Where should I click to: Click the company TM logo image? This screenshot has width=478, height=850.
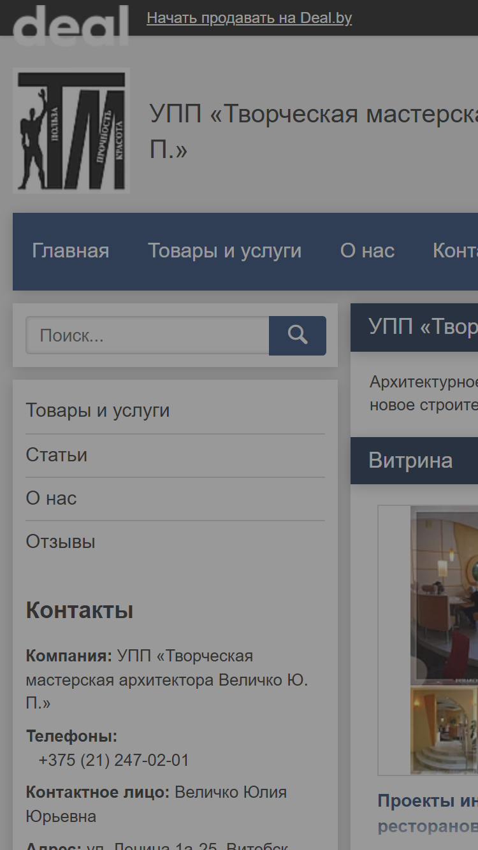coord(71,131)
